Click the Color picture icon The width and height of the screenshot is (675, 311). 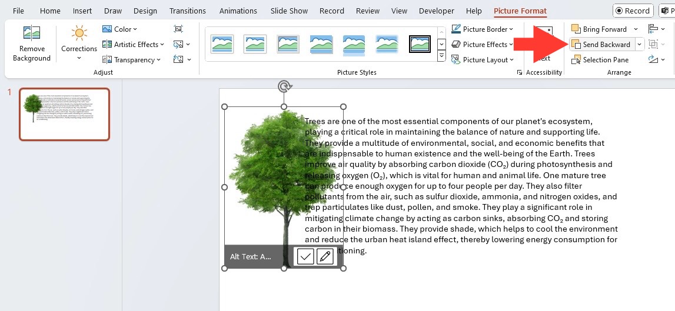click(107, 29)
